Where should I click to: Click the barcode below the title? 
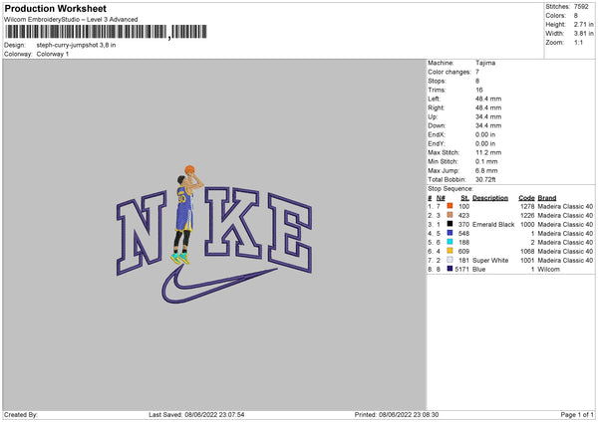click(x=106, y=32)
